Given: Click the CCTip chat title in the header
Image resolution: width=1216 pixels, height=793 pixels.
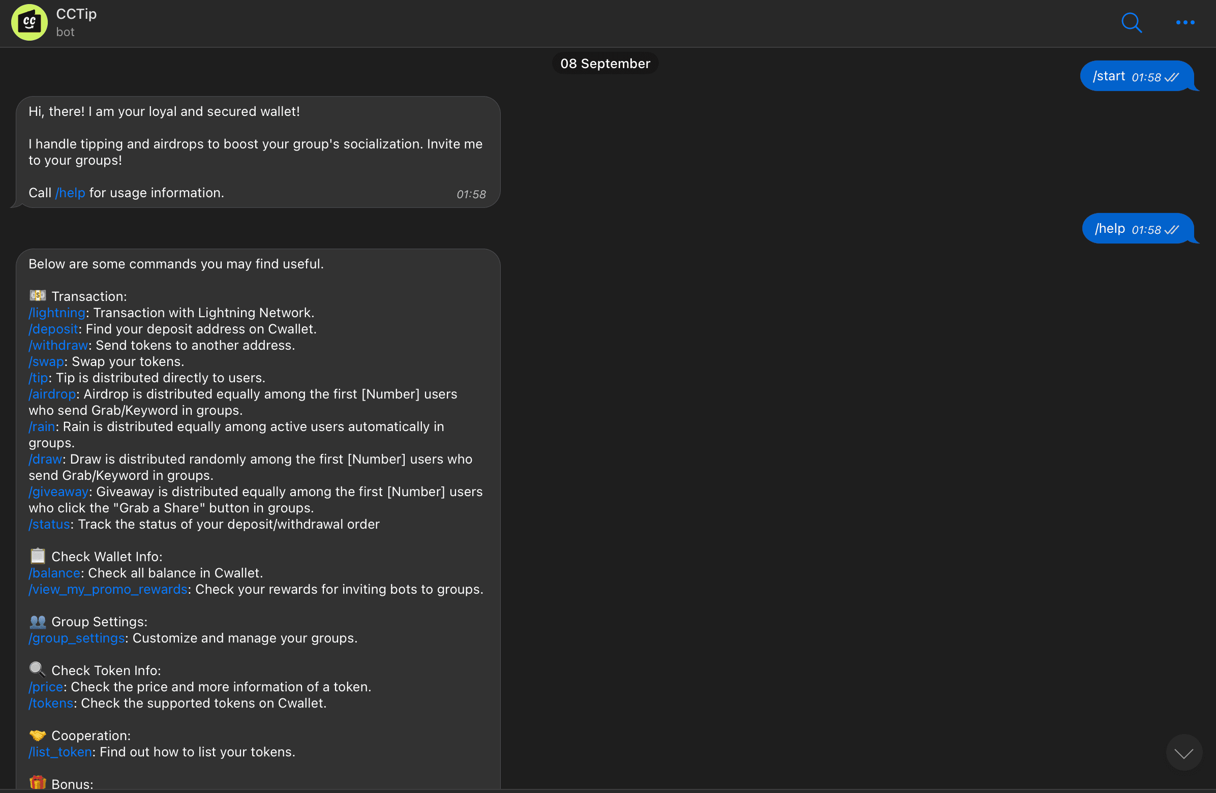Looking at the screenshot, I should tap(76, 14).
